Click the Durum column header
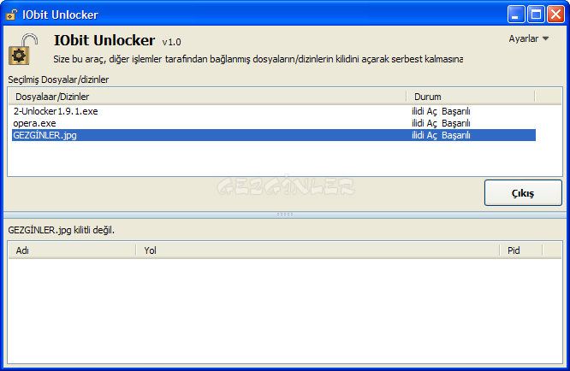Image resolution: width=570 pixels, height=371 pixels. 471,97
